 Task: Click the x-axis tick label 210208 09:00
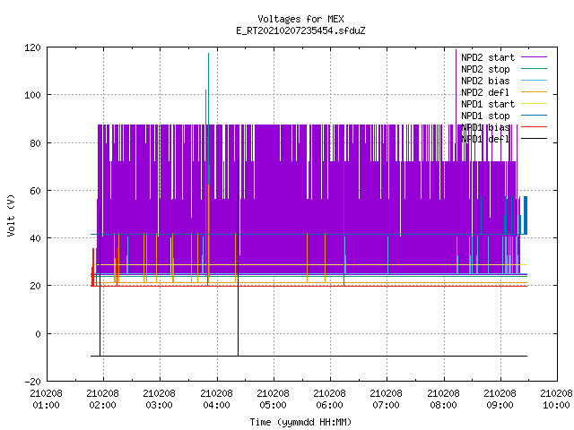pos(500,400)
